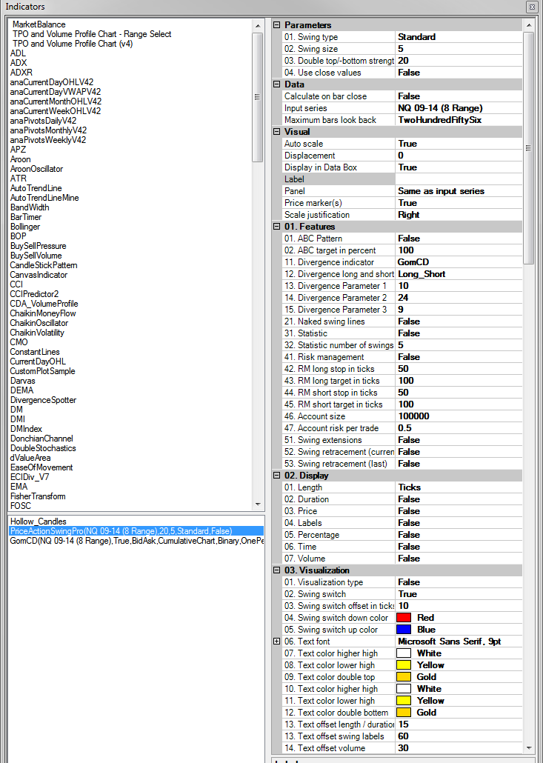The image size is (543, 763).
Task: Collapse the Parameters section
Action: pyautogui.click(x=277, y=25)
